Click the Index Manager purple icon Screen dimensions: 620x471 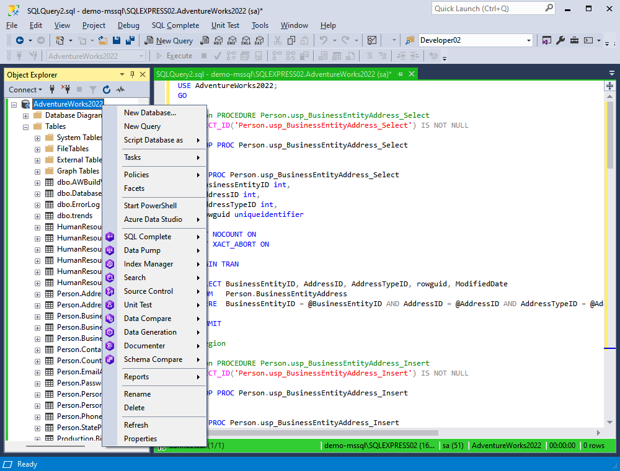click(x=110, y=264)
